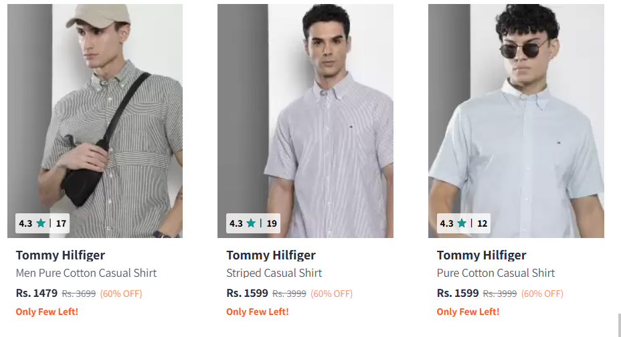Click the star icon on the green striped shirt rating
This screenshot has width=621, height=337.
point(41,223)
